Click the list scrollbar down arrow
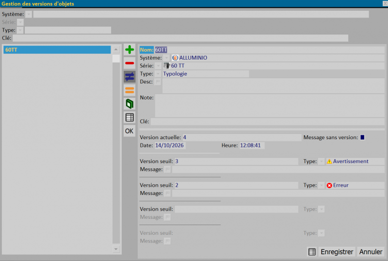Image resolution: width=388 pixels, height=261 pixels. point(116,249)
